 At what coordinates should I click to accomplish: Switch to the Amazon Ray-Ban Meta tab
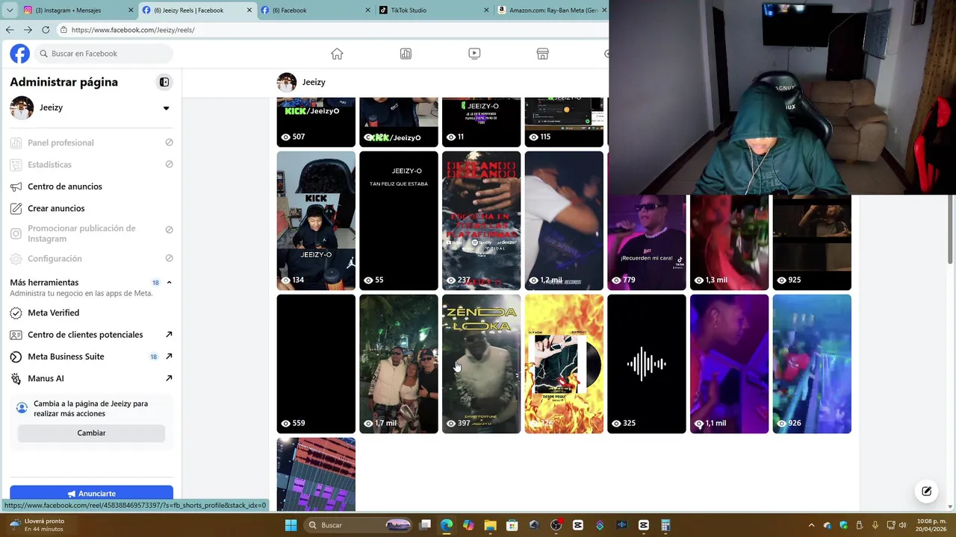[551, 10]
